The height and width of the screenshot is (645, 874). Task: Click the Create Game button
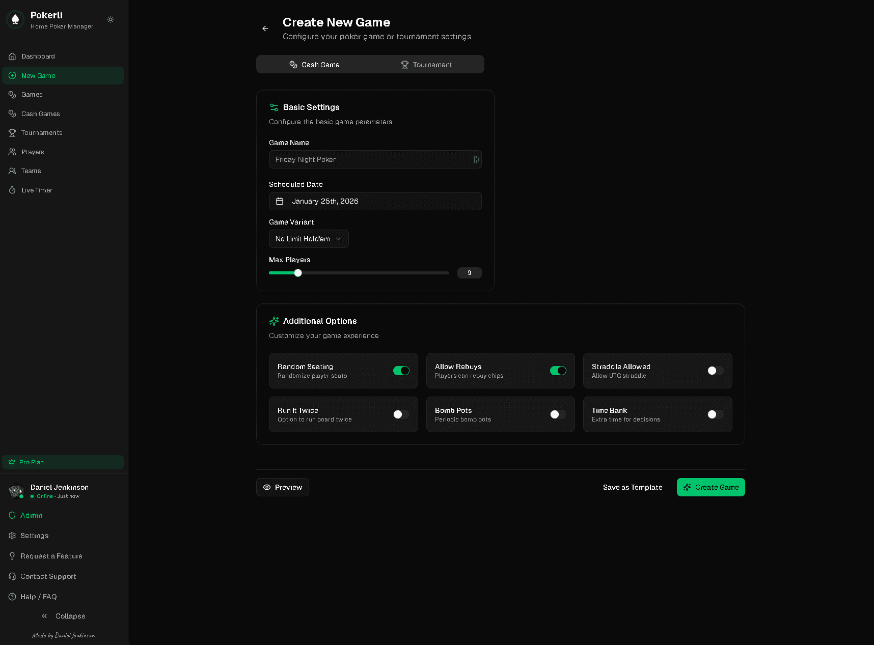coord(711,487)
